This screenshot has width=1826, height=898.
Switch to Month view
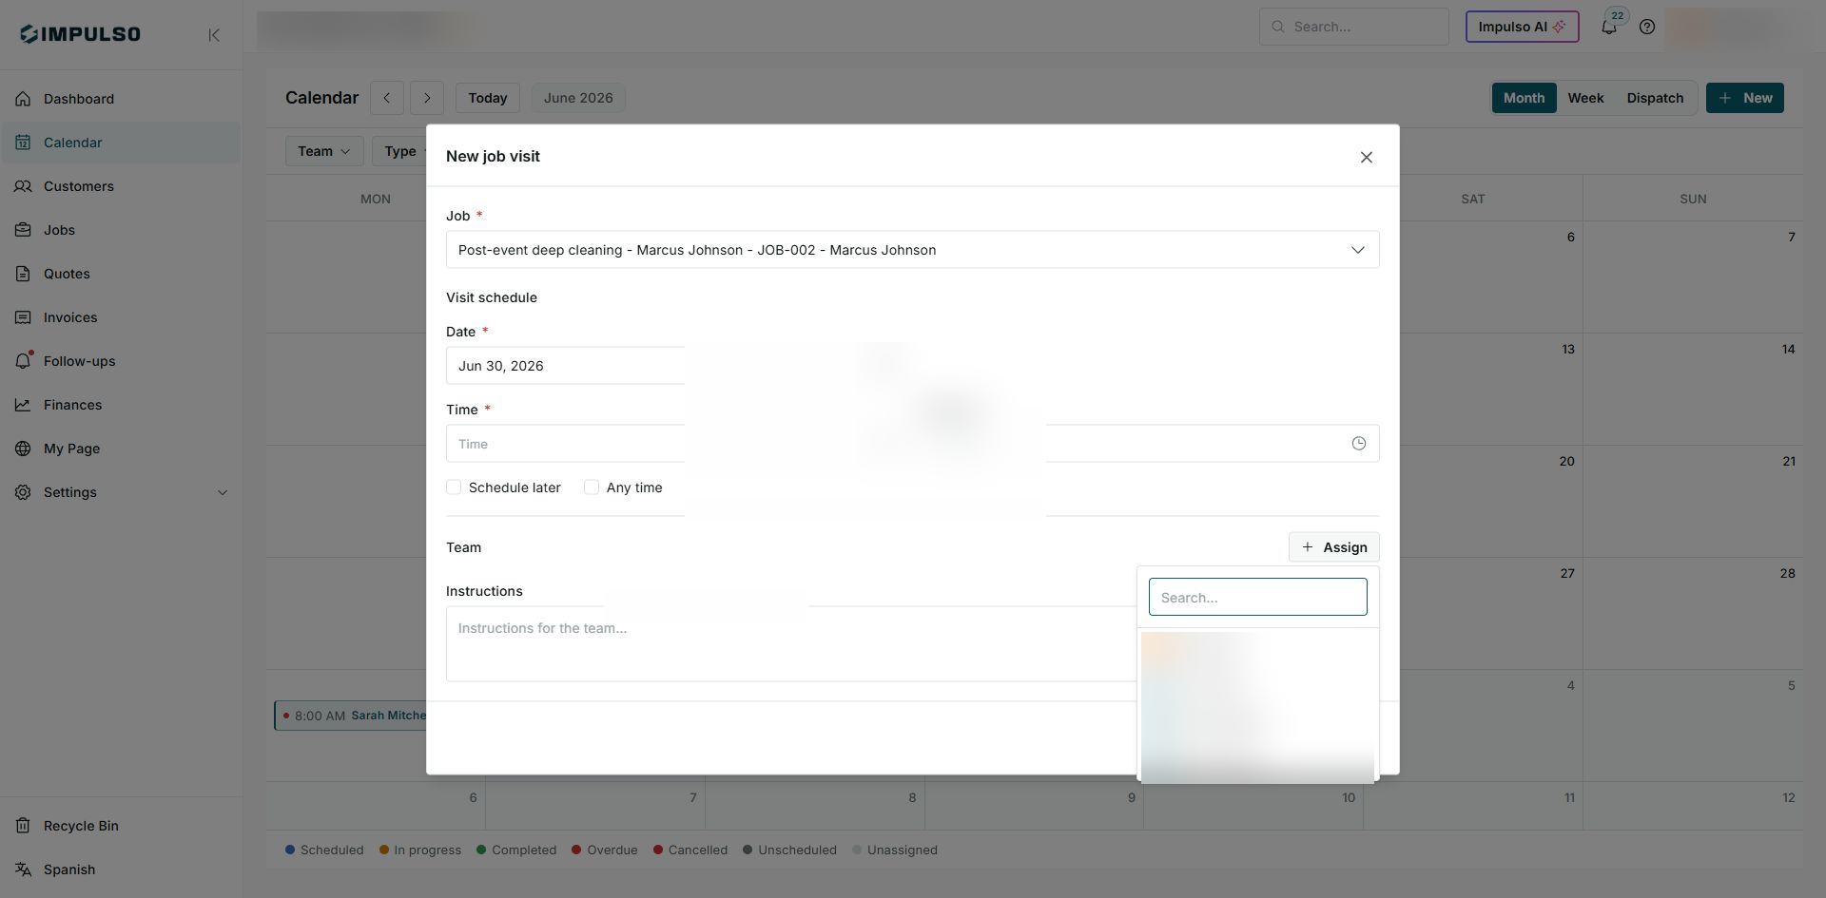click(x=1524, y=98)
